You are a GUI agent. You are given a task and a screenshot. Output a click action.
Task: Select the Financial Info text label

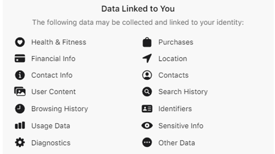53,59
